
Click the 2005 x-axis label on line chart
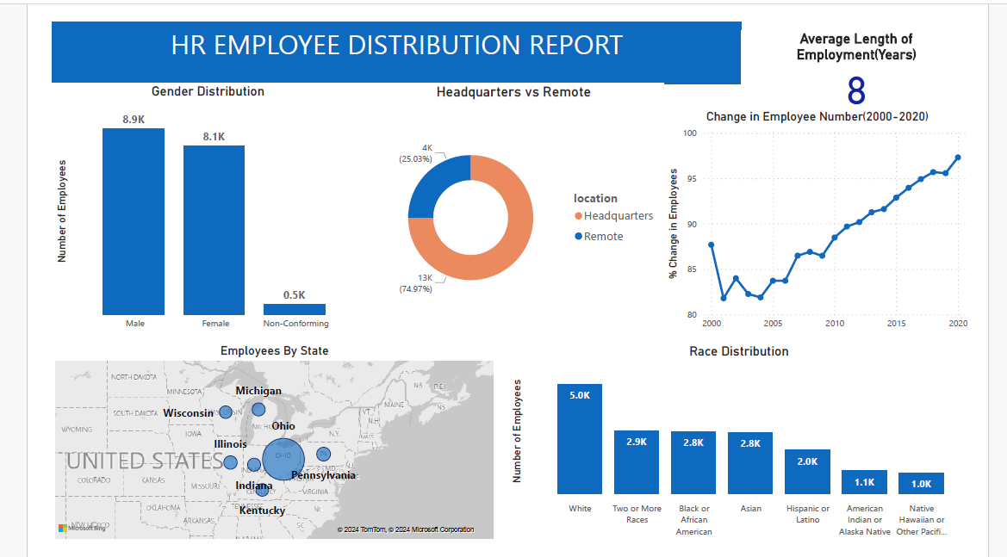773,324
